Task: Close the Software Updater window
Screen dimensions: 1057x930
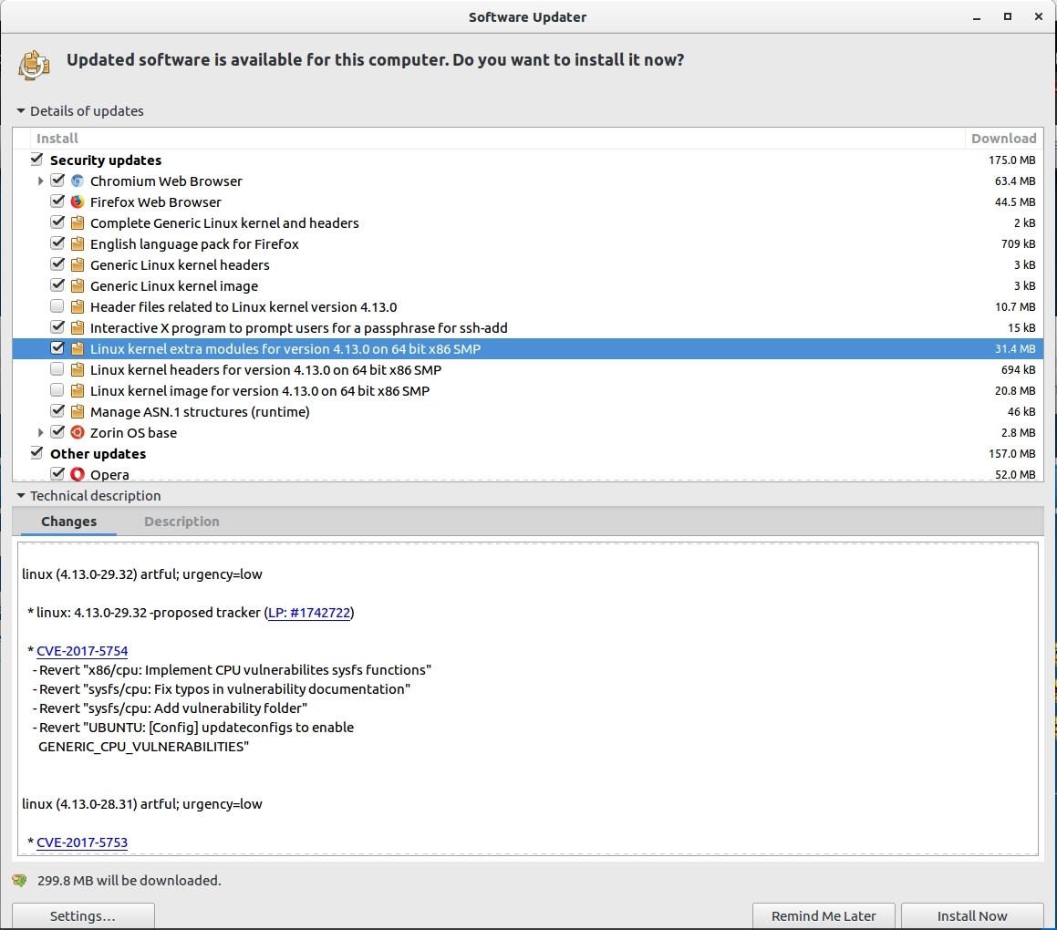Action: [1038, 16]
